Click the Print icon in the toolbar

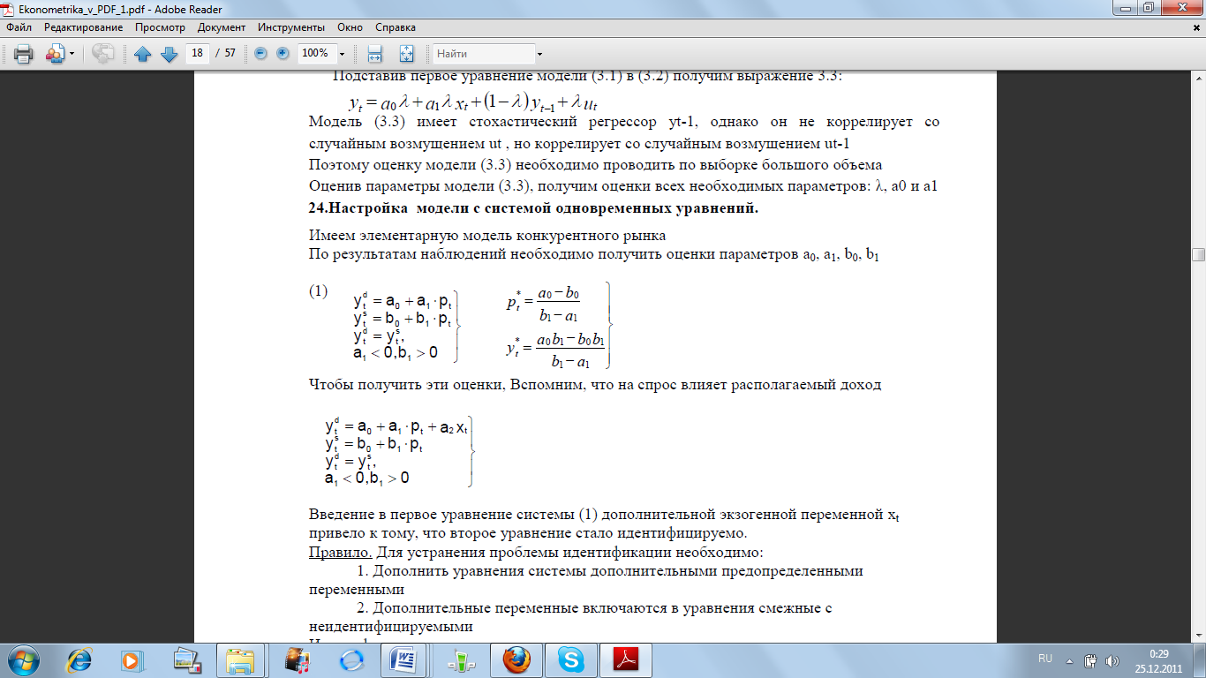[23, 54]
